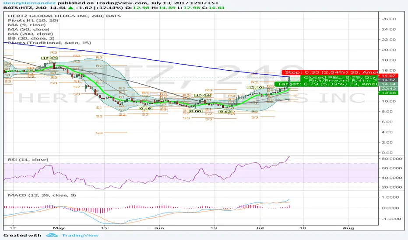The width and height of the screenshot is (408, 240).
Task: Click the '+1.62 (+12.44%)' change value
Action: pyautogui.click(x=99, y=8)
